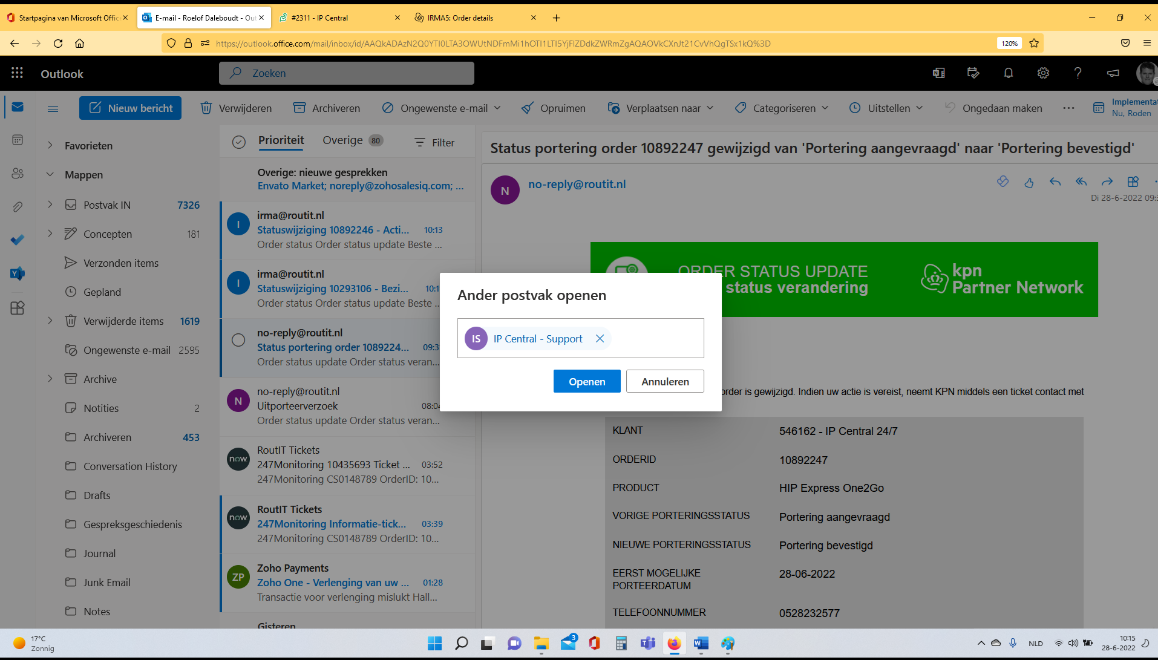1158x660 pixels.
Task: Open the People contacts module
Action: point(18,174)
